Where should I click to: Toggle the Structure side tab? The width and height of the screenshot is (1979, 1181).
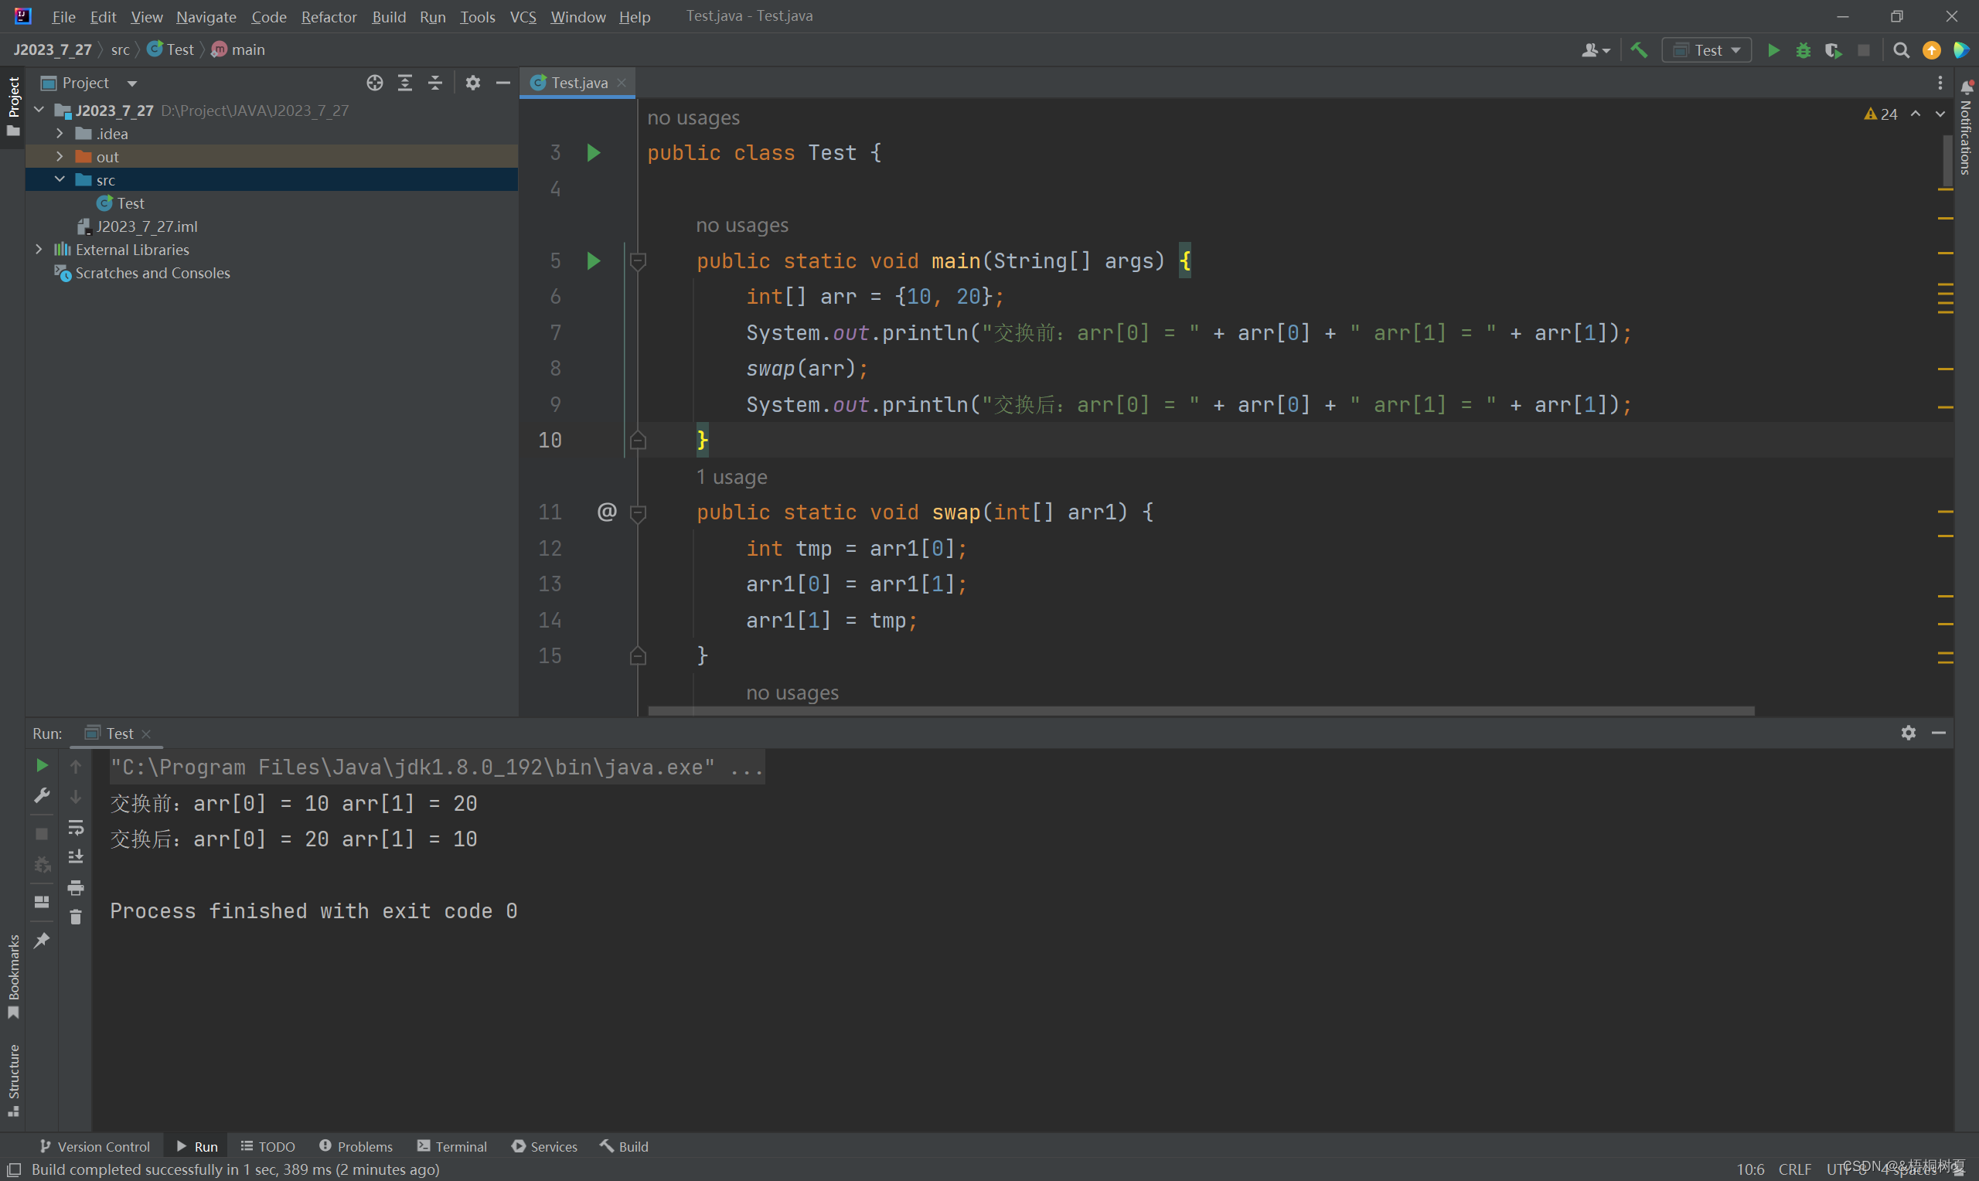click(x=12, y=1080)
